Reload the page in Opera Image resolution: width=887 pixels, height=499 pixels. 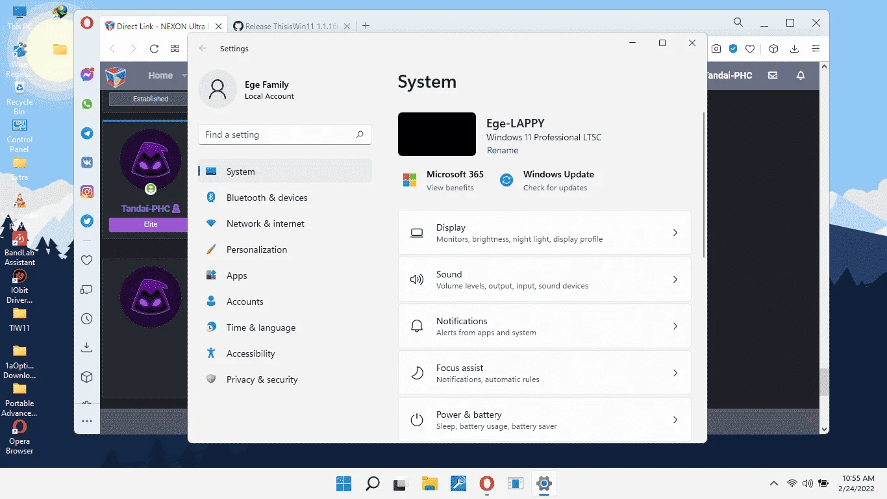pos(154,49)
